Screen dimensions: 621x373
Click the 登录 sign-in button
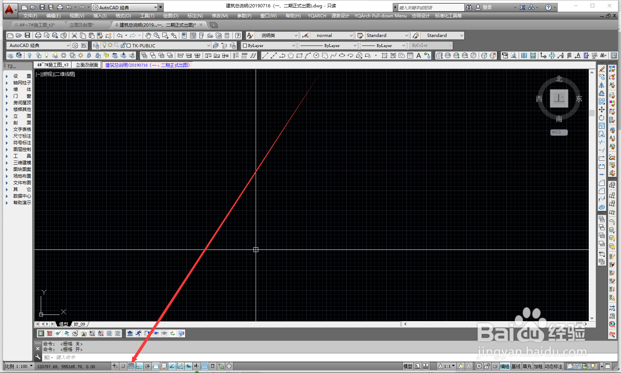pyautogui.click(x=484, y=7)
